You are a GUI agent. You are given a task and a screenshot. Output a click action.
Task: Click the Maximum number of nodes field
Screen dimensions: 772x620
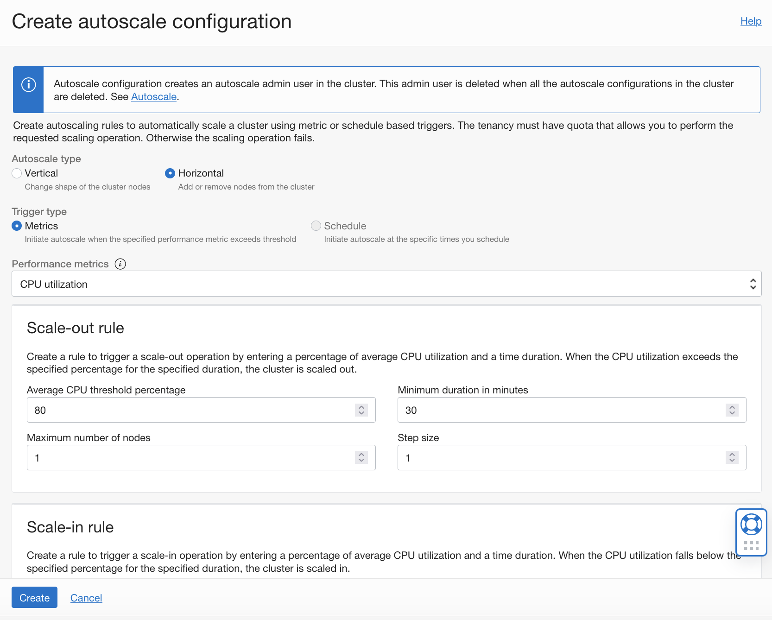click(x=185, y=457)
